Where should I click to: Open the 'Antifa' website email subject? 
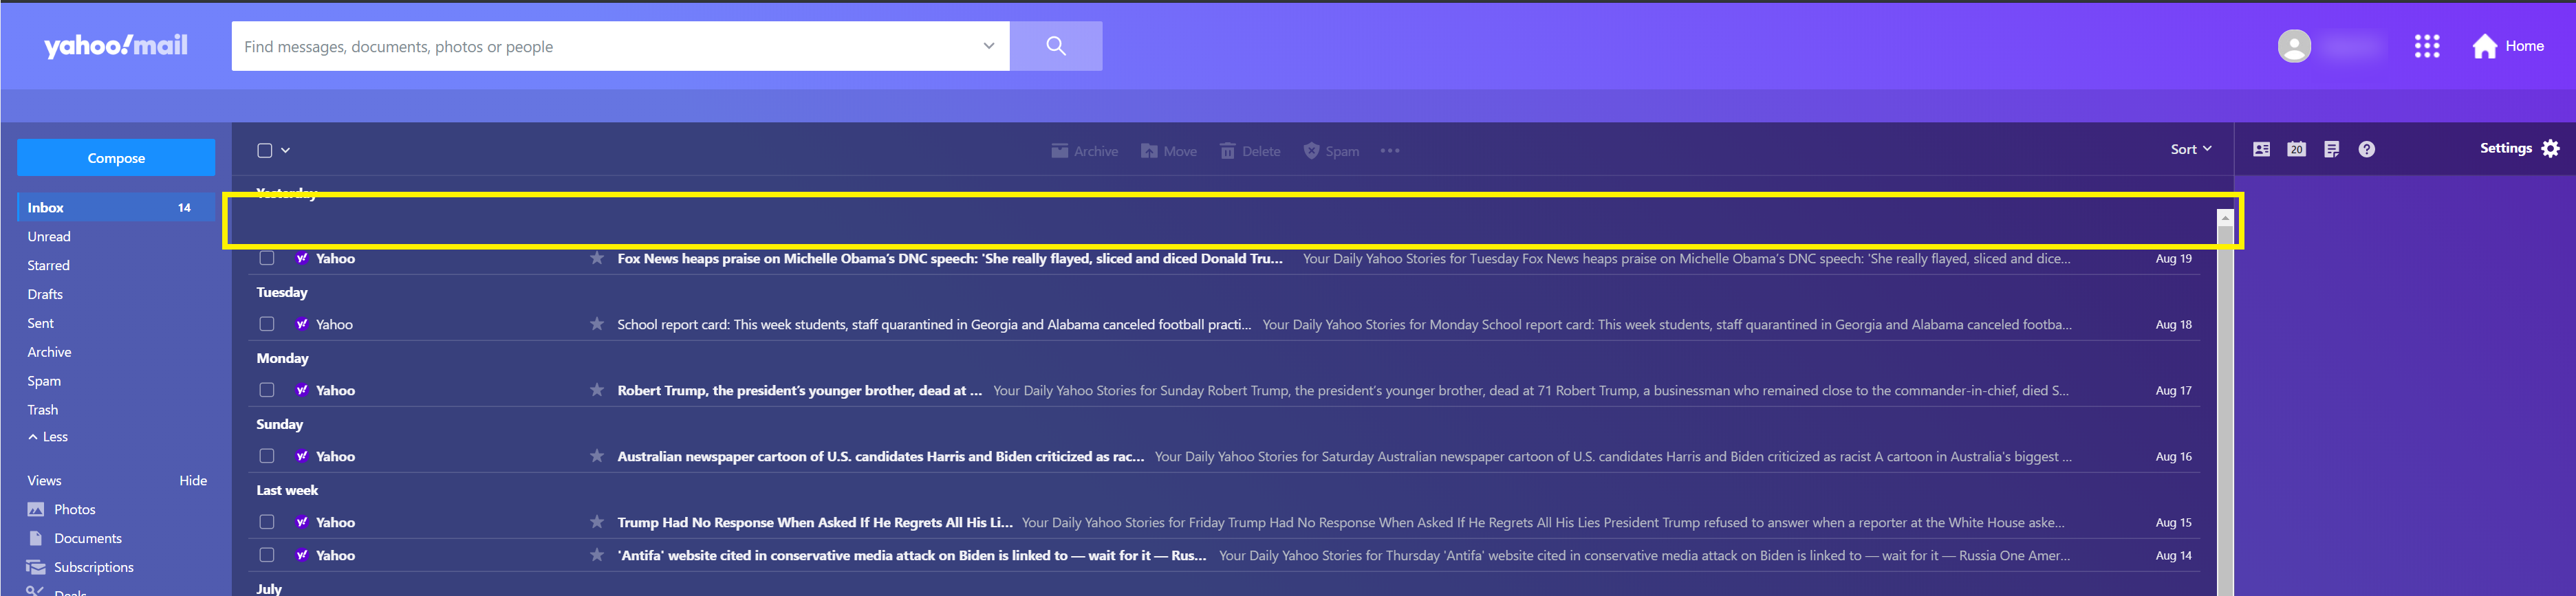click(x=912, y=555)
